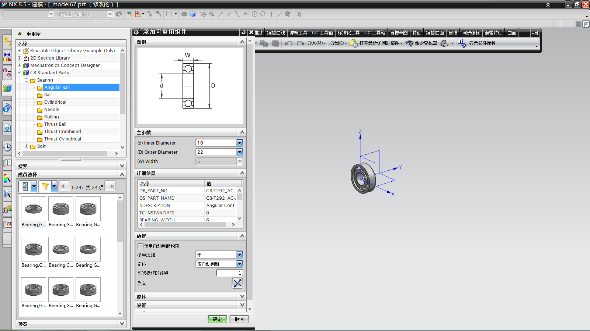Click the History clock icon in resource bar
590x331 pixels.
click(7, 147)
